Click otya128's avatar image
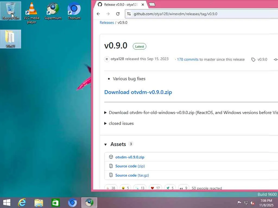 coord(107,59)
